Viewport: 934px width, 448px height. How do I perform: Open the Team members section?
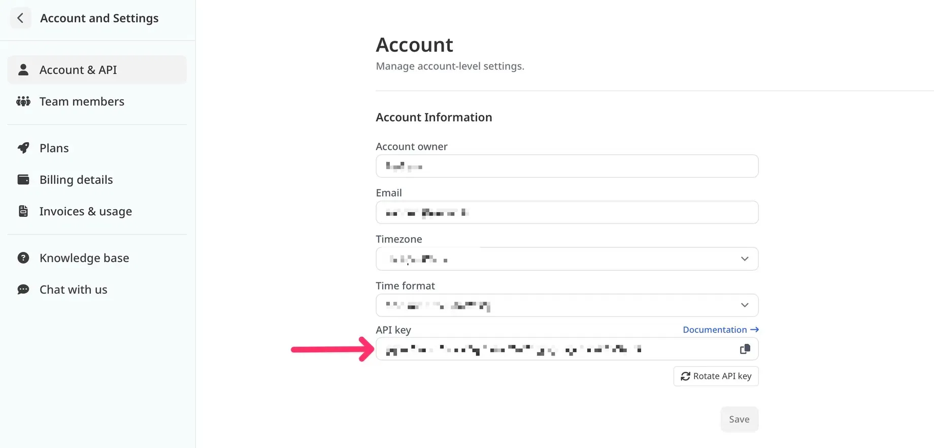pyautogui.click(x=82, y=102)
